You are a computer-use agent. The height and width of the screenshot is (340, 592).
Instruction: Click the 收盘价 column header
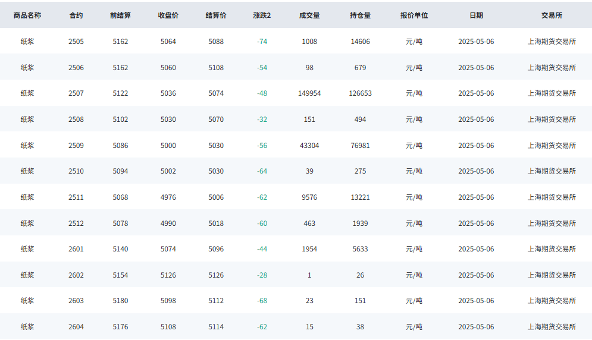click(168, 15)
